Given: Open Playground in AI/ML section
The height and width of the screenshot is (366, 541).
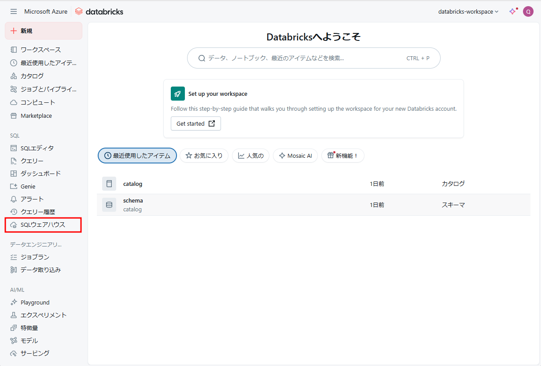Looking at the screenshot, I should (x=35, y=302).
